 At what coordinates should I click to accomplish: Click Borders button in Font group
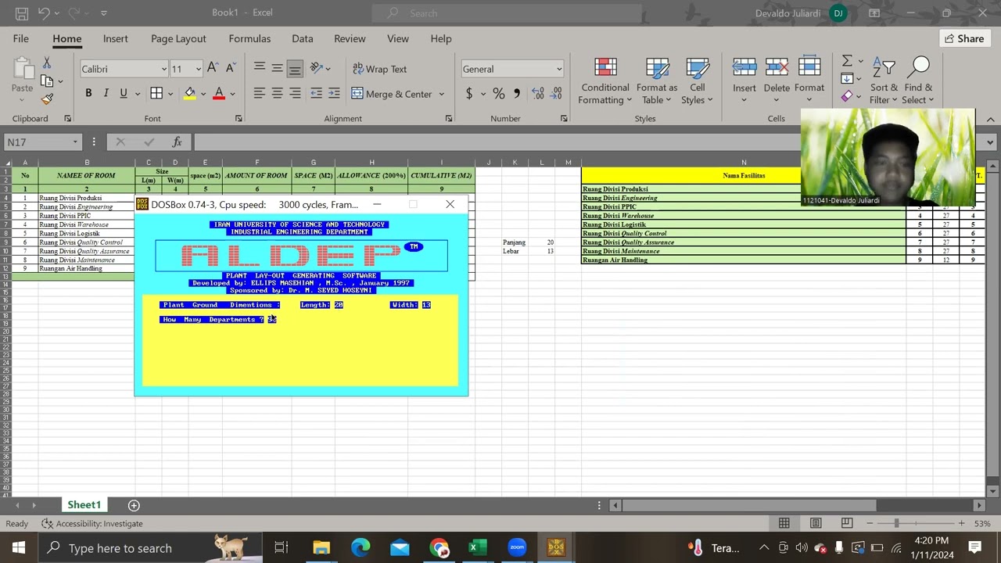pyautogui.click(x=156, y=93)
